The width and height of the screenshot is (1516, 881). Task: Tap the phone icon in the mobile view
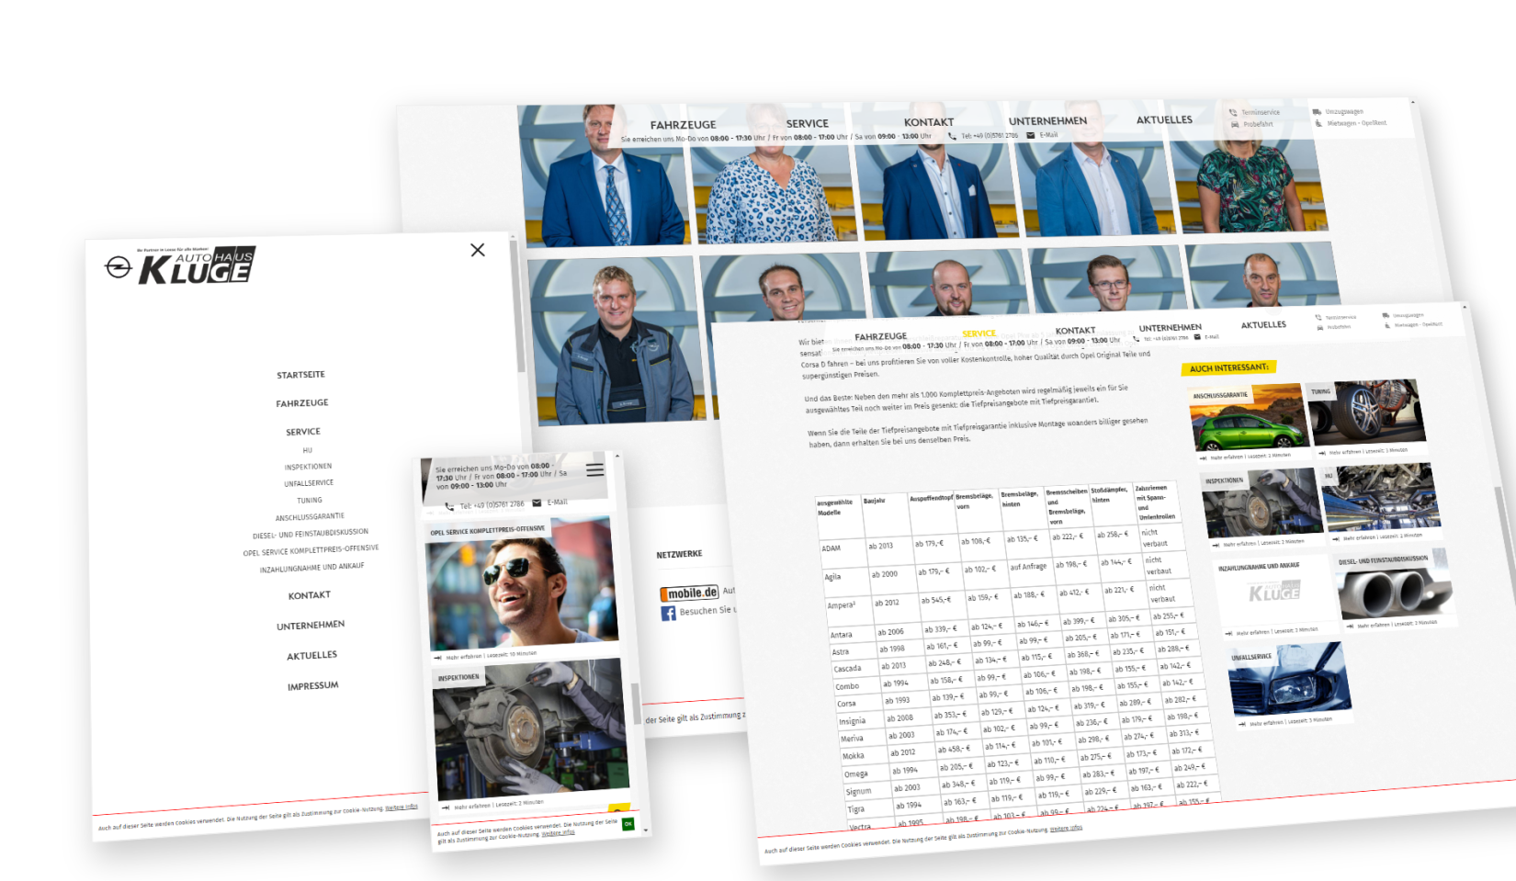[x=449, y=506]
